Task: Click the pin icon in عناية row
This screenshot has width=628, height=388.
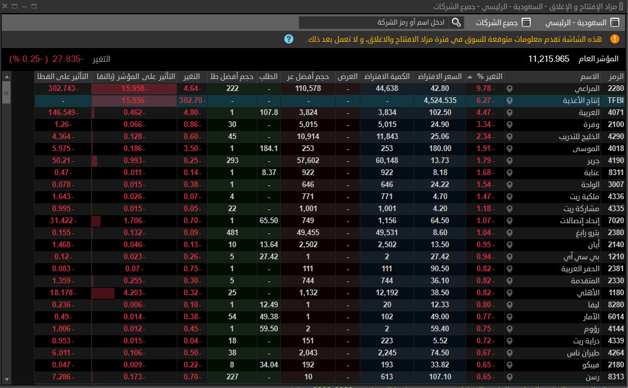Action: [x=510, y=173]
